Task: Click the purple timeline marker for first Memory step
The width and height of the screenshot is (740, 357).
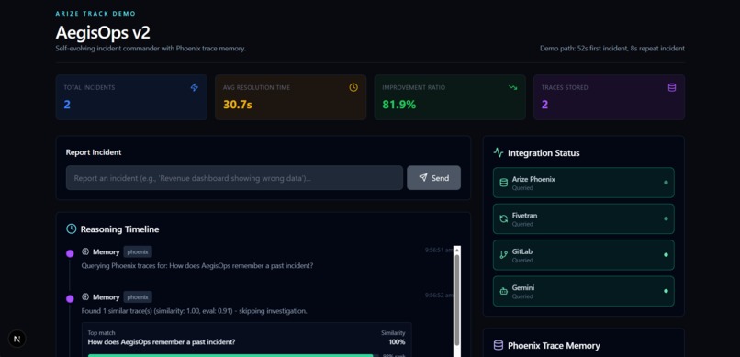Action: 70,253
